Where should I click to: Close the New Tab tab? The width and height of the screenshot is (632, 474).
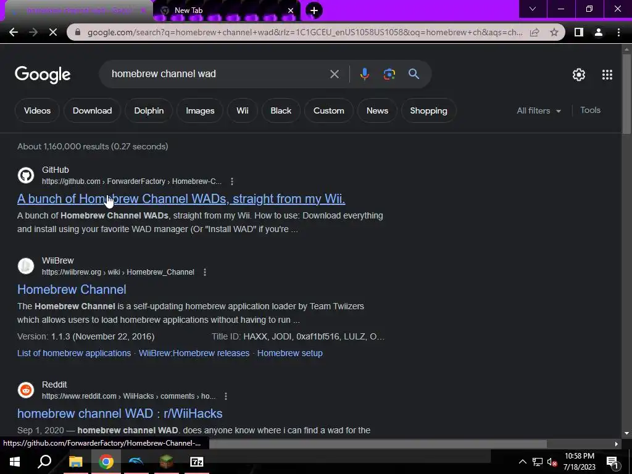tap(290, 10)
